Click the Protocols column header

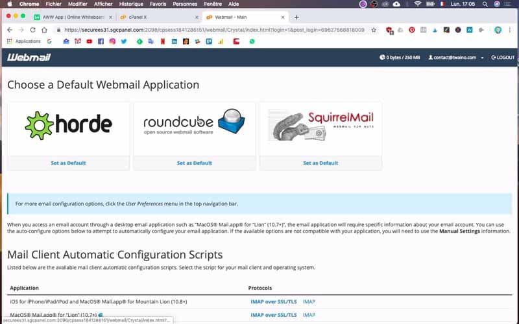[x=260, y=288]
